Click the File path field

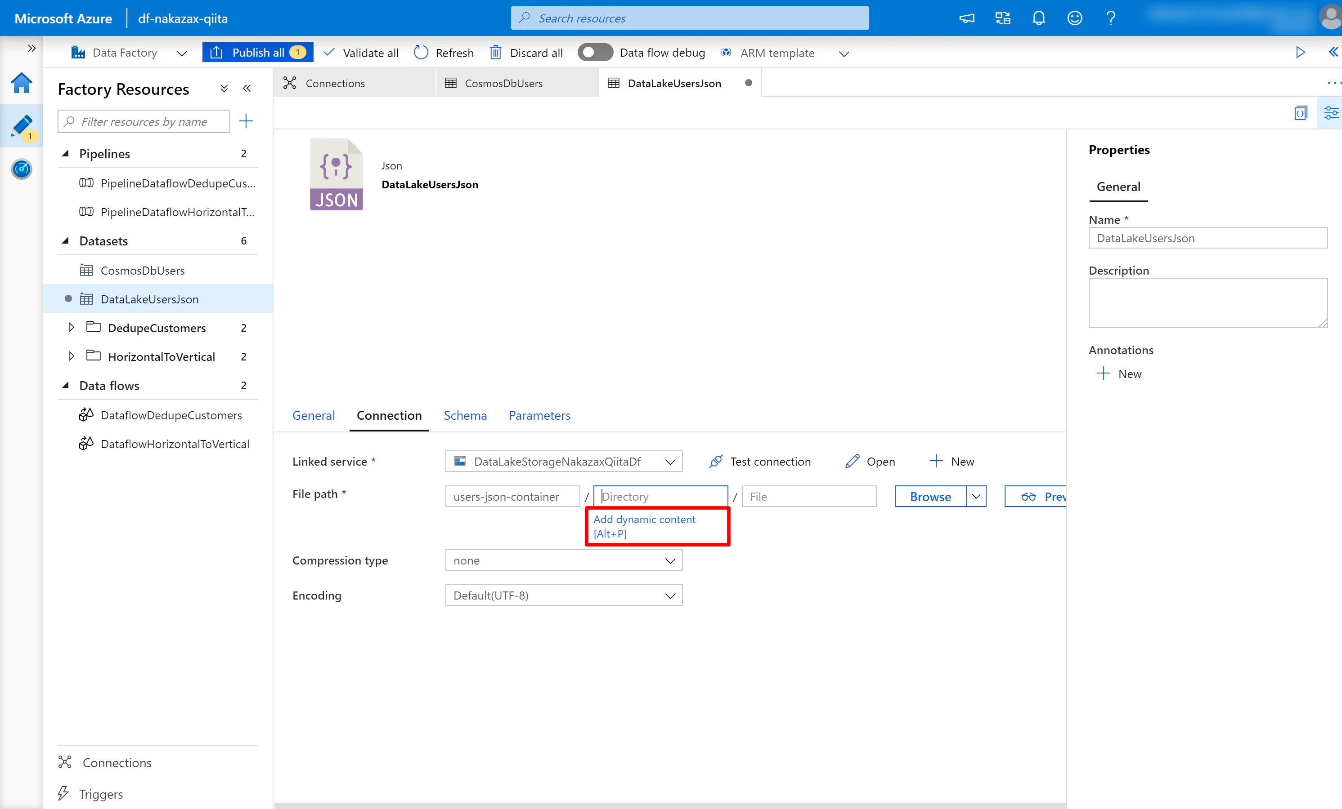coord(809,496)
